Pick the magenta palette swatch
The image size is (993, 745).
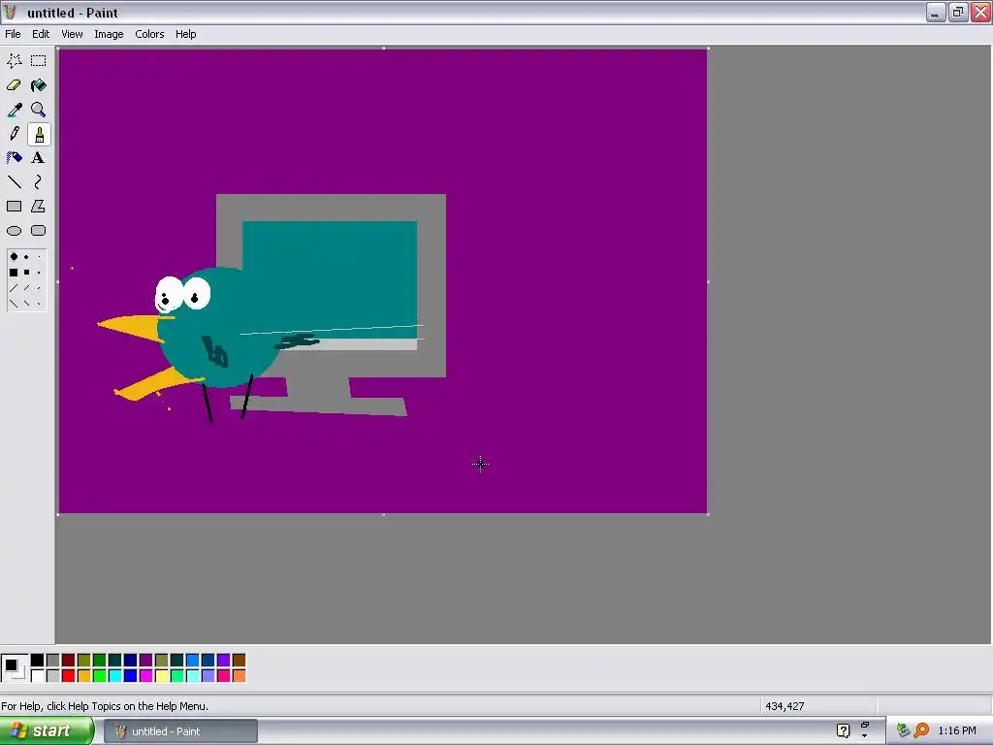145,676
